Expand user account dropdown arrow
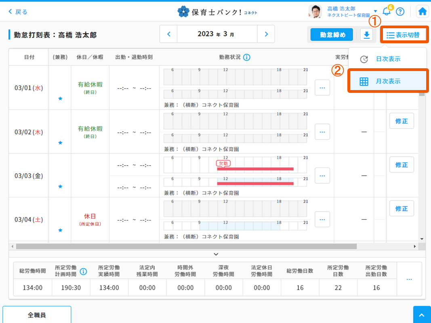 click(375, 11)
